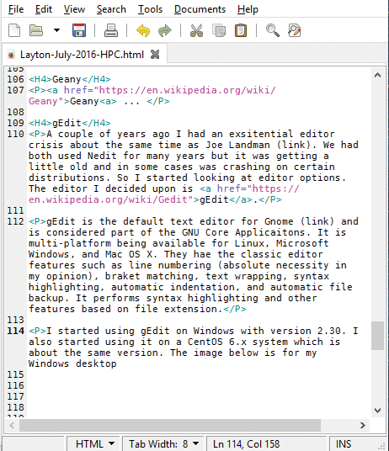This screenshot has height=451, width=389.
Task: Open the File menu
Action: pyautogui.click(x=16, y=9)
